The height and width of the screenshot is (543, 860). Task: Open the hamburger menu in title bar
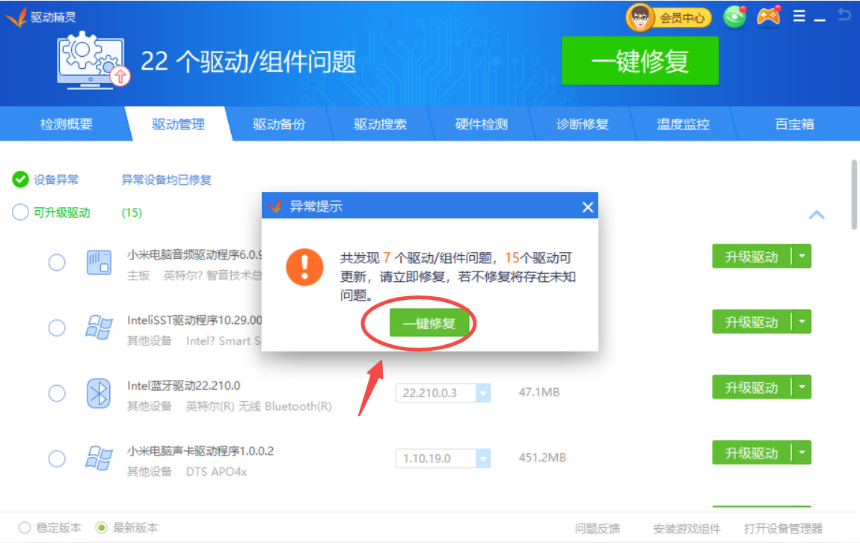[x=799, y=16]
